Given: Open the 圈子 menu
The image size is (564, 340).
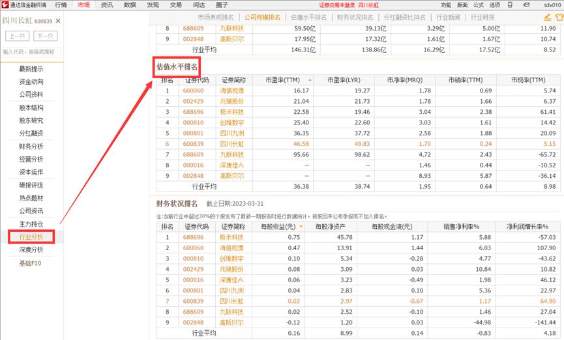Looking at the screenshot, I should 222,5.
